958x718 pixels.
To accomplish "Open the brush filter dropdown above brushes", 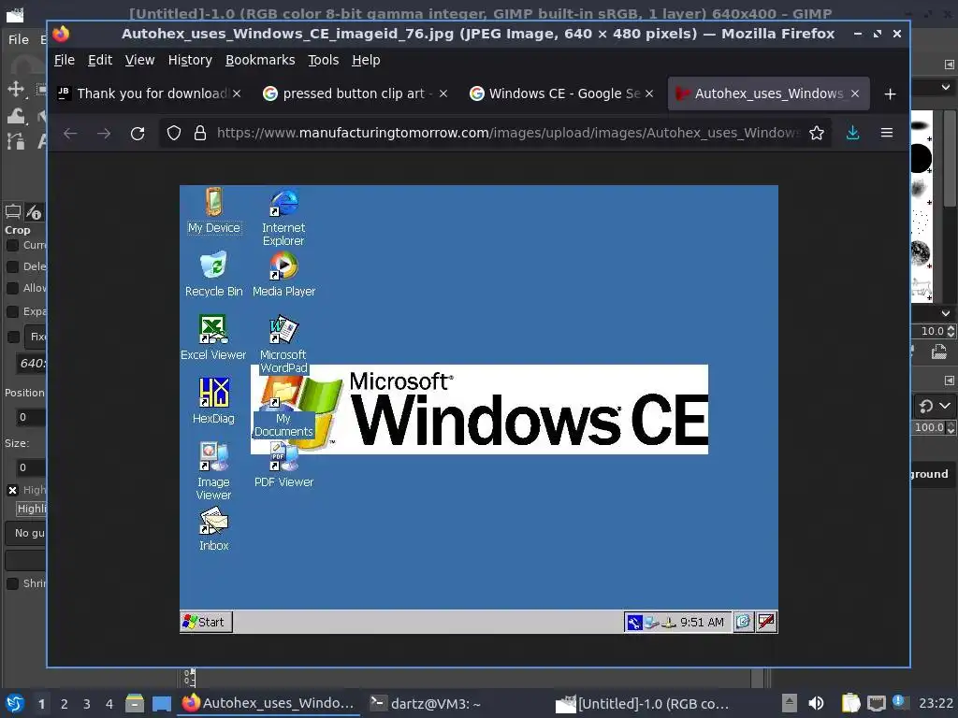I will (x=945, y=87).
